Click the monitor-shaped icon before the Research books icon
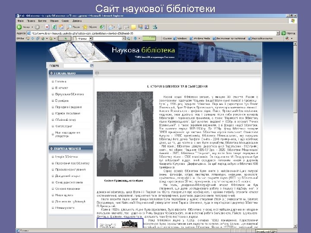311x233 pixels. [x=140, y=27]
